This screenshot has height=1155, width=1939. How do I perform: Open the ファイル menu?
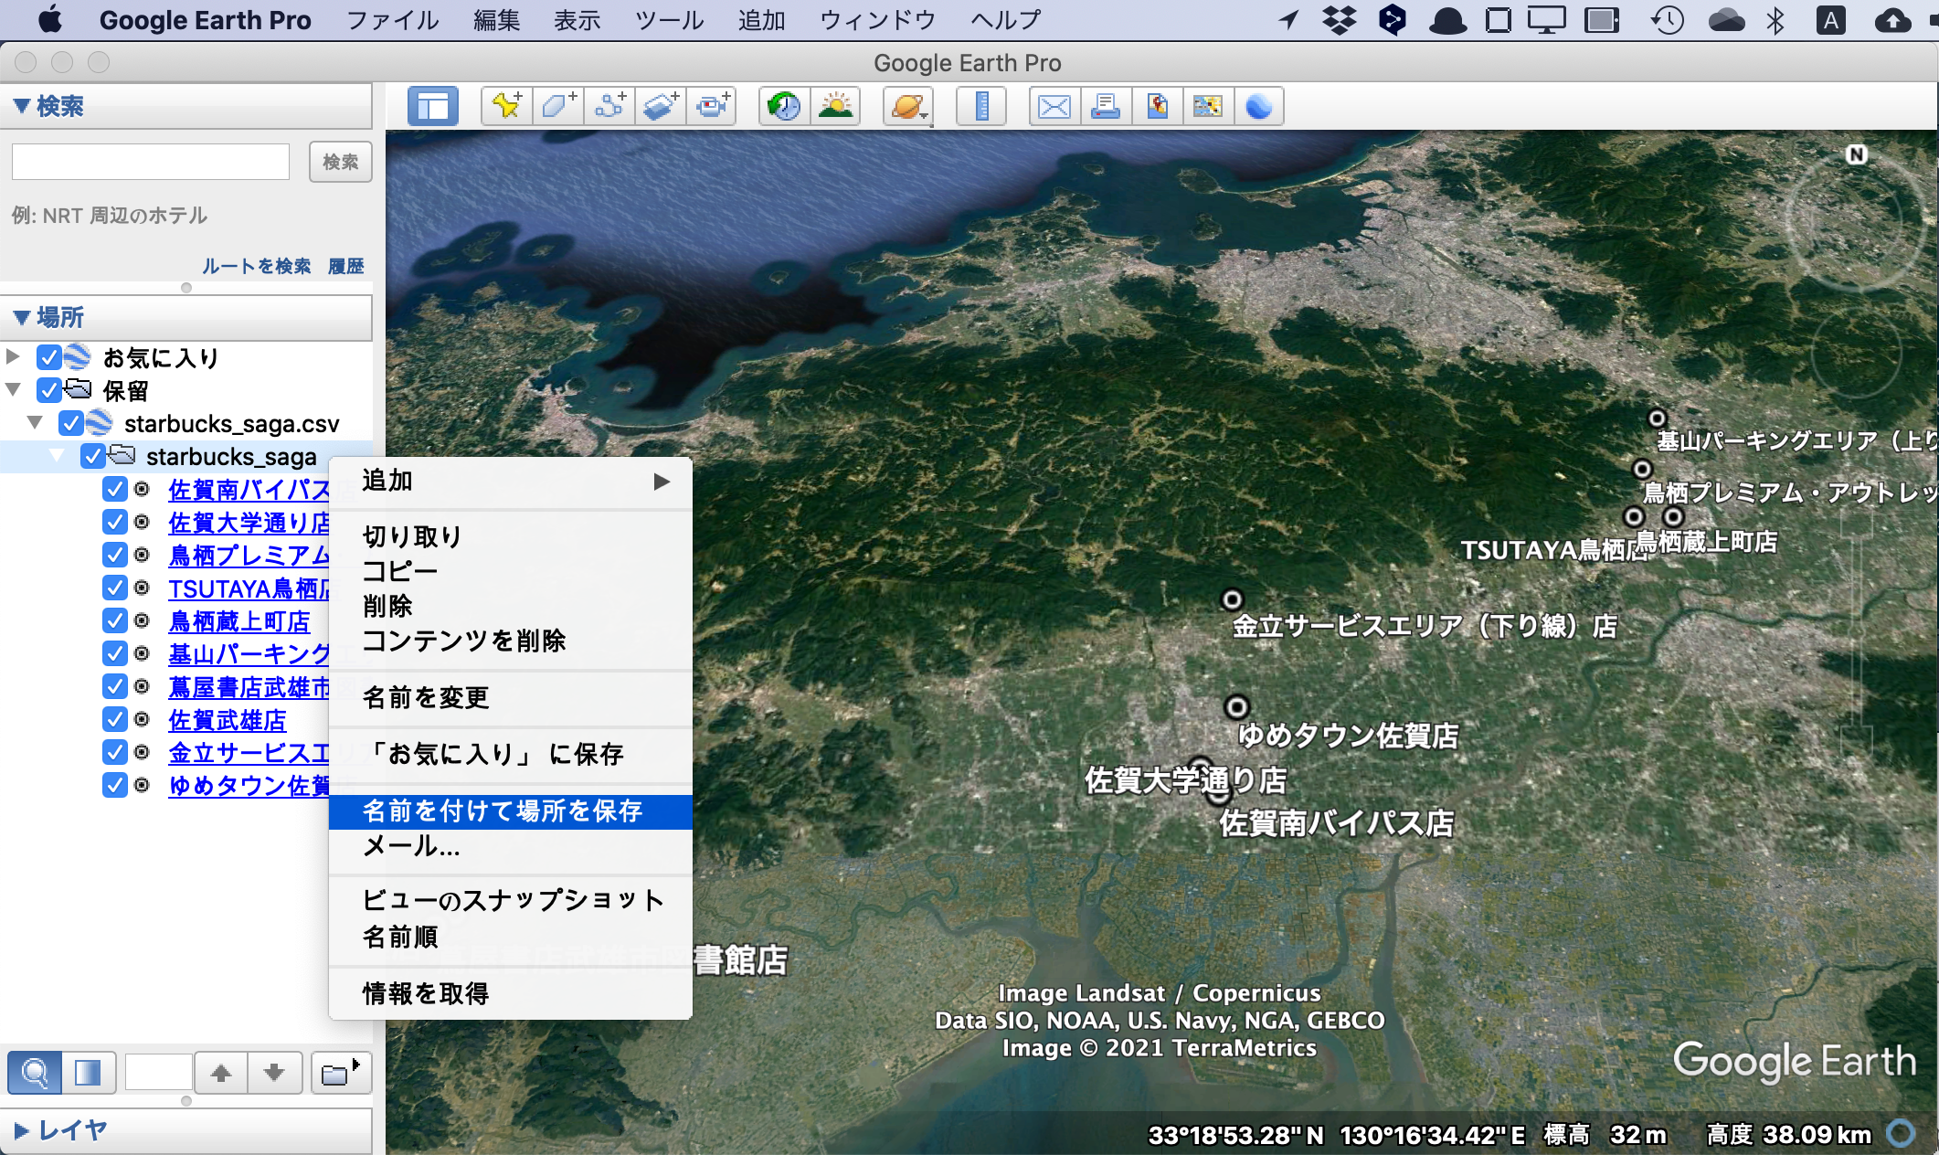click(x=393, y=20)
